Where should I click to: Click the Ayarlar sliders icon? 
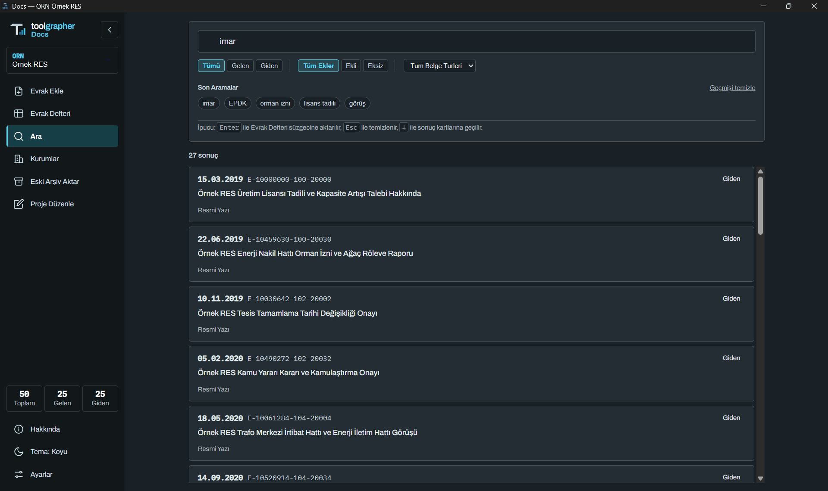19,474
